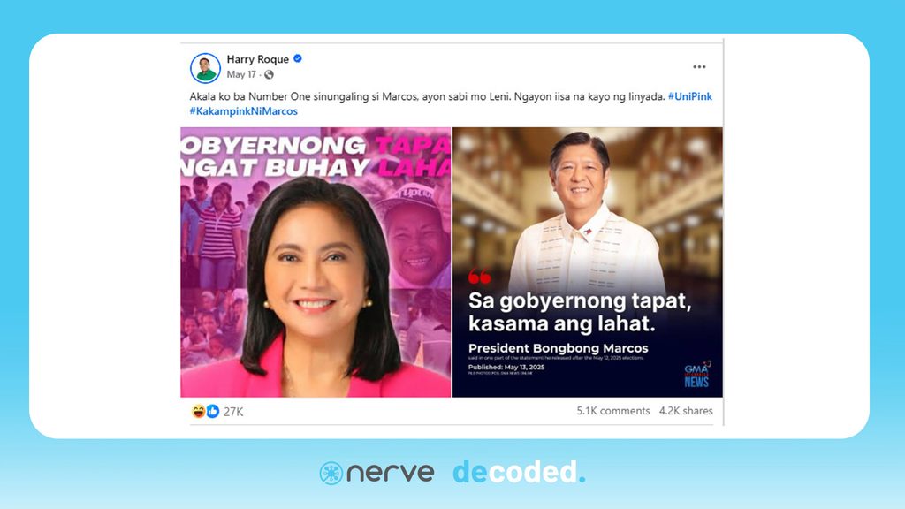Click the GMA News logo

[x=697, y=375]
